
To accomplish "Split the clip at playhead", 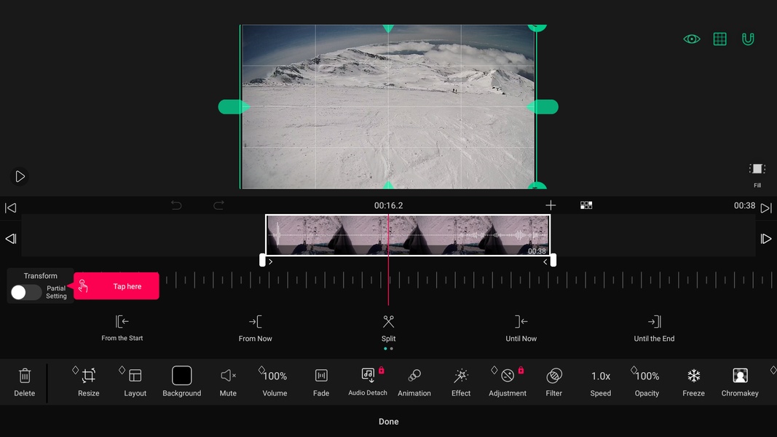I will tap(389, 328).
